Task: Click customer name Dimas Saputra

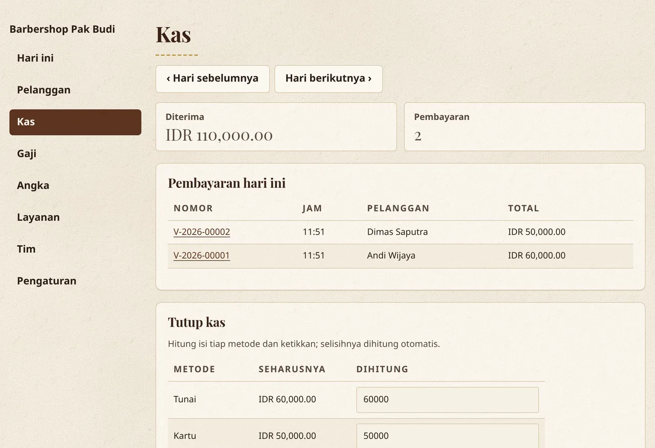Action: (x=397, y=232)
